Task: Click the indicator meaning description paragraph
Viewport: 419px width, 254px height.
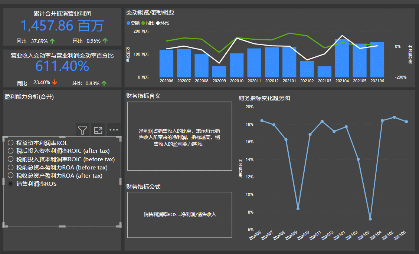Action: (x=180, y=138)
